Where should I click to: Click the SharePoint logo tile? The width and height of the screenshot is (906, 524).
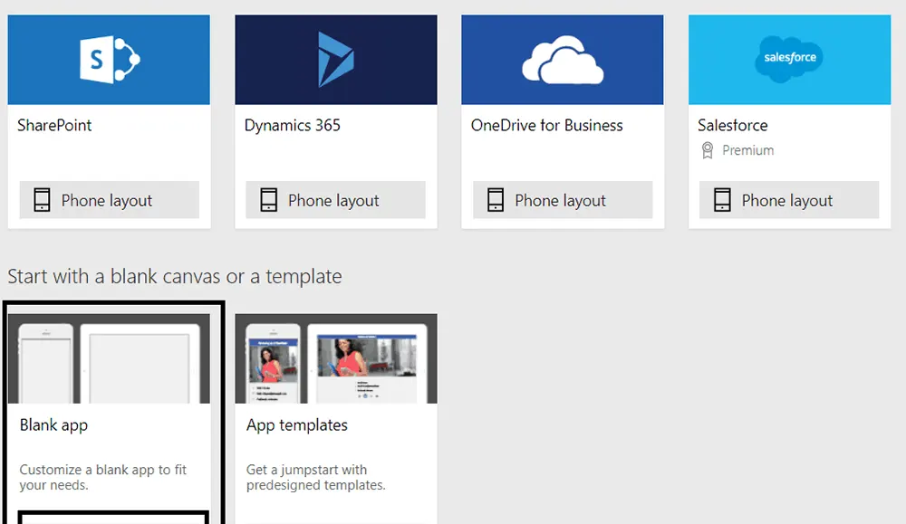(x=109, y=60)
